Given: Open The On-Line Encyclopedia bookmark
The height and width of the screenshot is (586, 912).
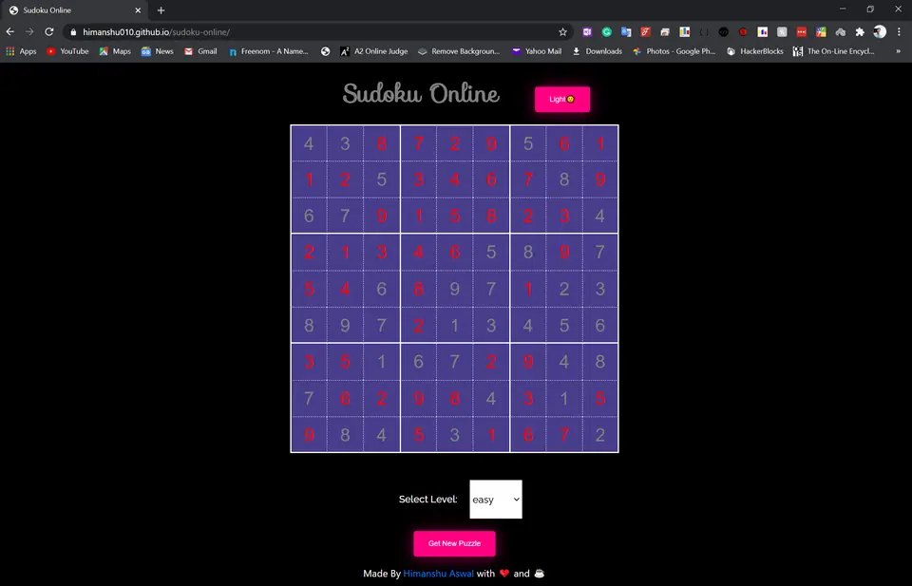Looking at the screenshot, I should coord(833,51).
